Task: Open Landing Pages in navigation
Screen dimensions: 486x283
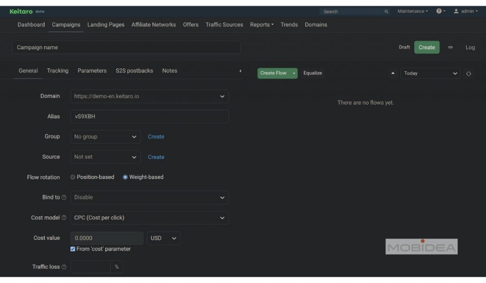Action: 106,25
